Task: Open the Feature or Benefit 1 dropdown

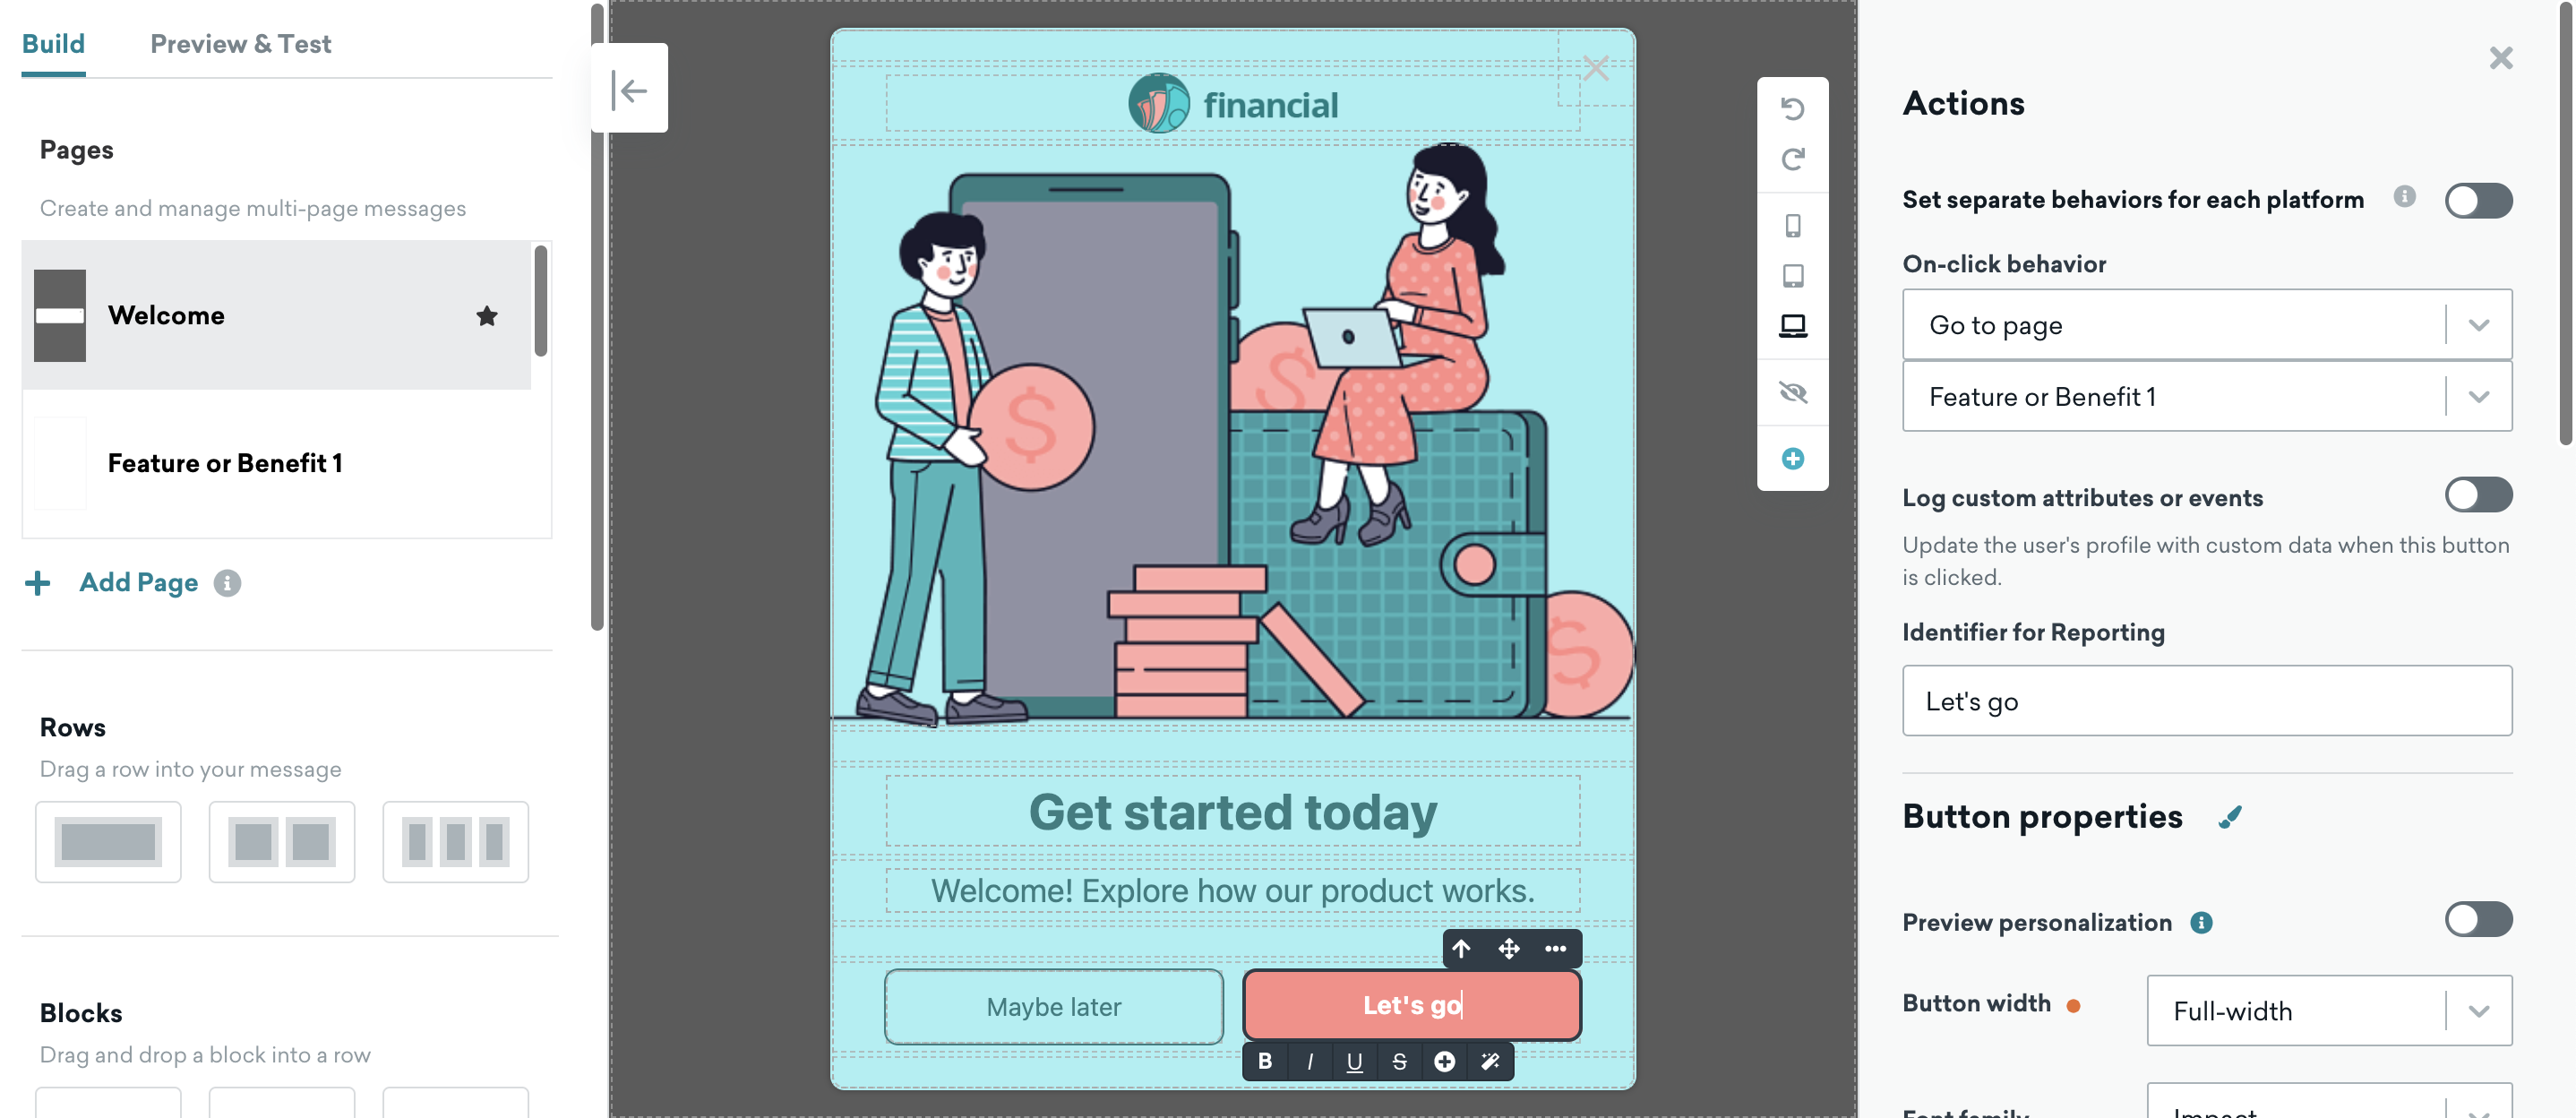Action: [2481, 396]
